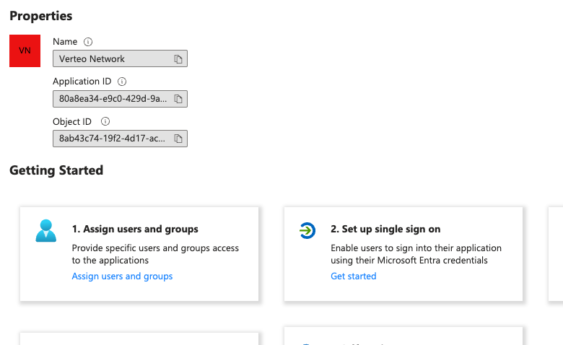Click inside the Application ID text field
Image resolution: width=563 pixels, height=345 pixels.
click(112, 99)
